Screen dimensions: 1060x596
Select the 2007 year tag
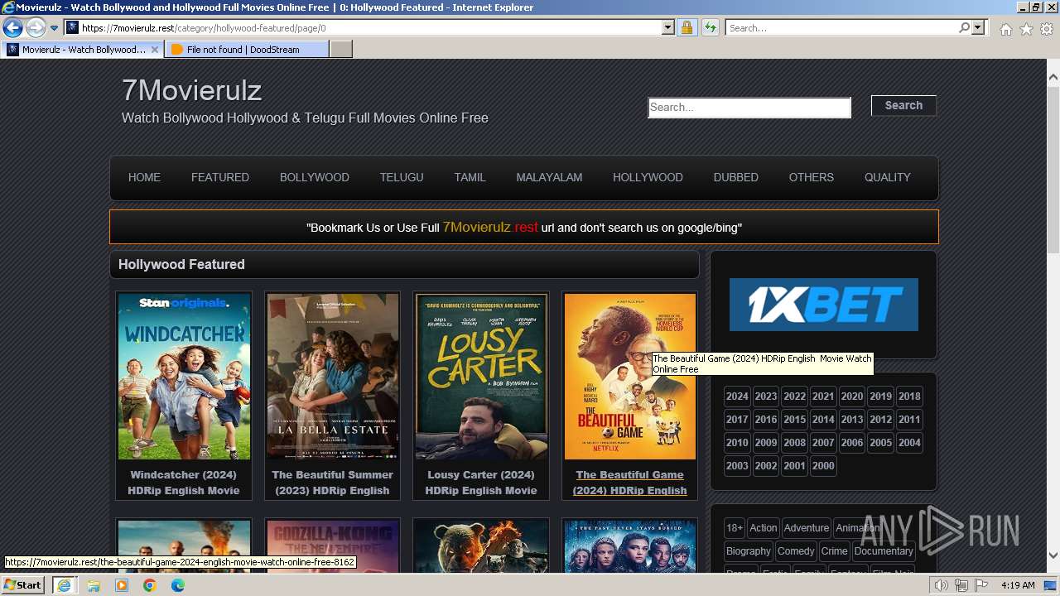(x=823, y=443)
